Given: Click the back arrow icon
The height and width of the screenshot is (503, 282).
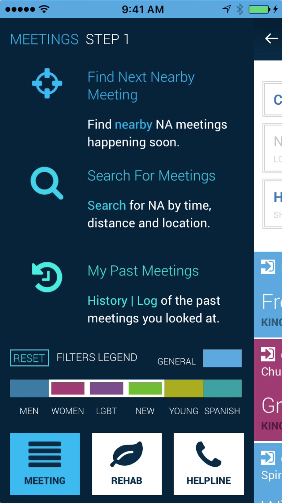Looking at the screenshot, I should click(271, 38).
